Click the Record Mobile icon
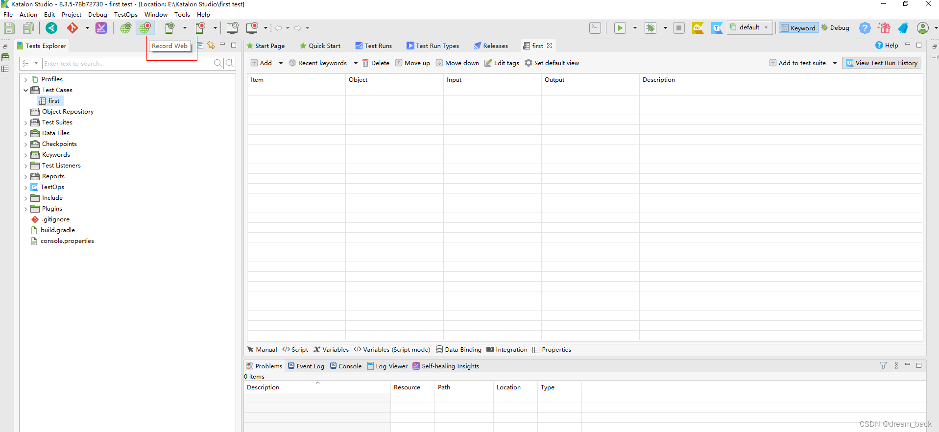This screenshot has width=939, height=432. 200,28
